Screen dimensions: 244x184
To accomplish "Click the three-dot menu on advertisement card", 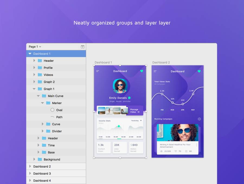I will point(197,145).
